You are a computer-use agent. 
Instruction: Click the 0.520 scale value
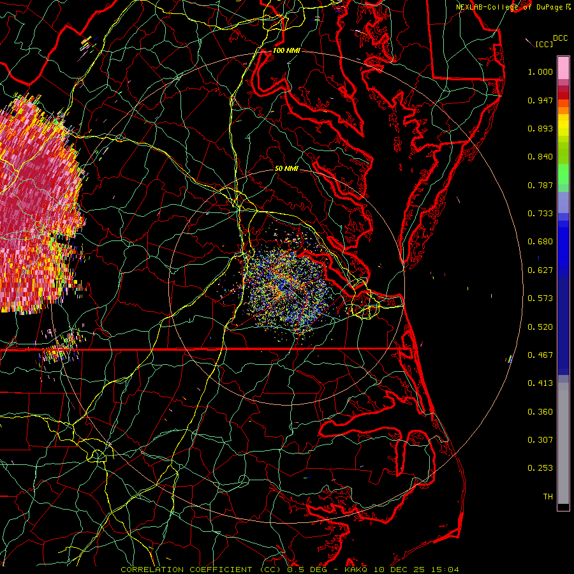pos(540,327)
